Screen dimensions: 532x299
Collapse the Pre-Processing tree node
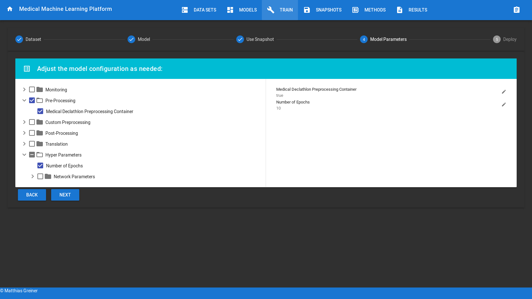pos(24,100)
